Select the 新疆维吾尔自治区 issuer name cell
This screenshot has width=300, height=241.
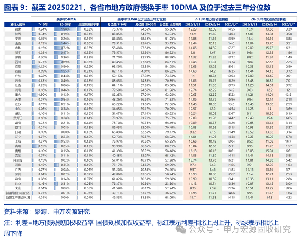18,193
